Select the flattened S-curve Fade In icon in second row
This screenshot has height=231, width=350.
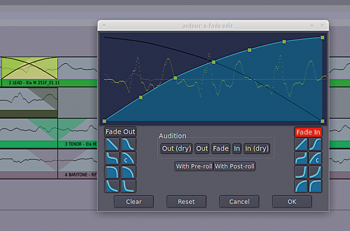coord(301,158)
